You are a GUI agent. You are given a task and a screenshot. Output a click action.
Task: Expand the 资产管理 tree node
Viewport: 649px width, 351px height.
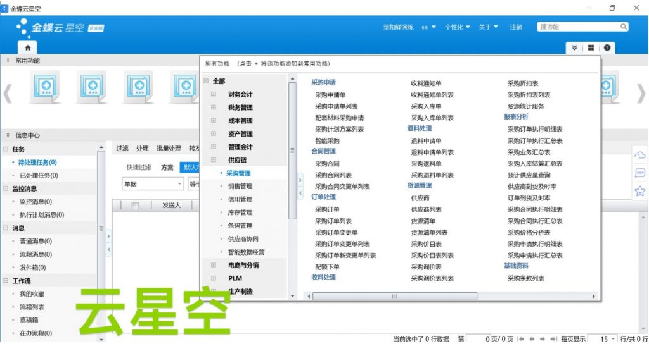[x=214, y=134]
